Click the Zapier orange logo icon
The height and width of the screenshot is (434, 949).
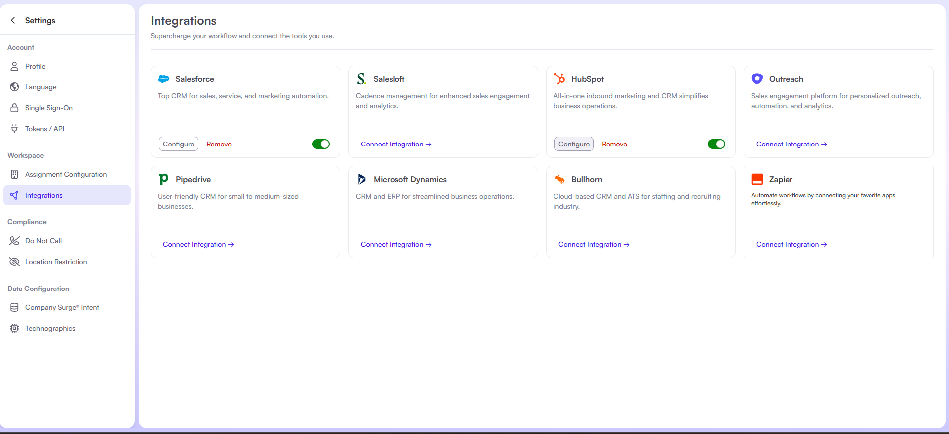(x=757, y=179)
